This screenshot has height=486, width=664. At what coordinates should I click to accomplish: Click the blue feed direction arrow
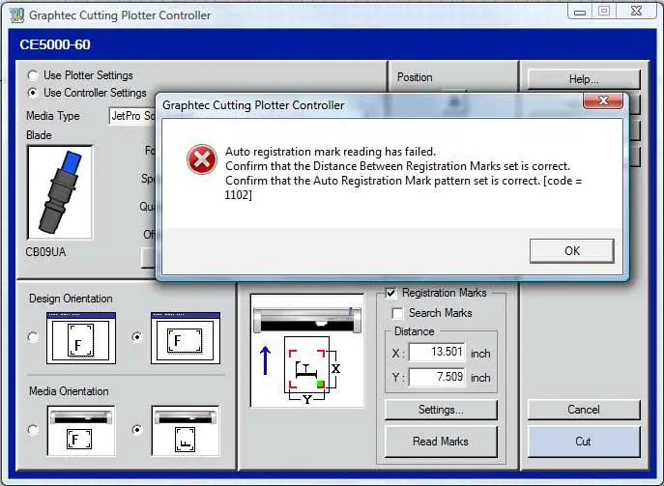265,360
